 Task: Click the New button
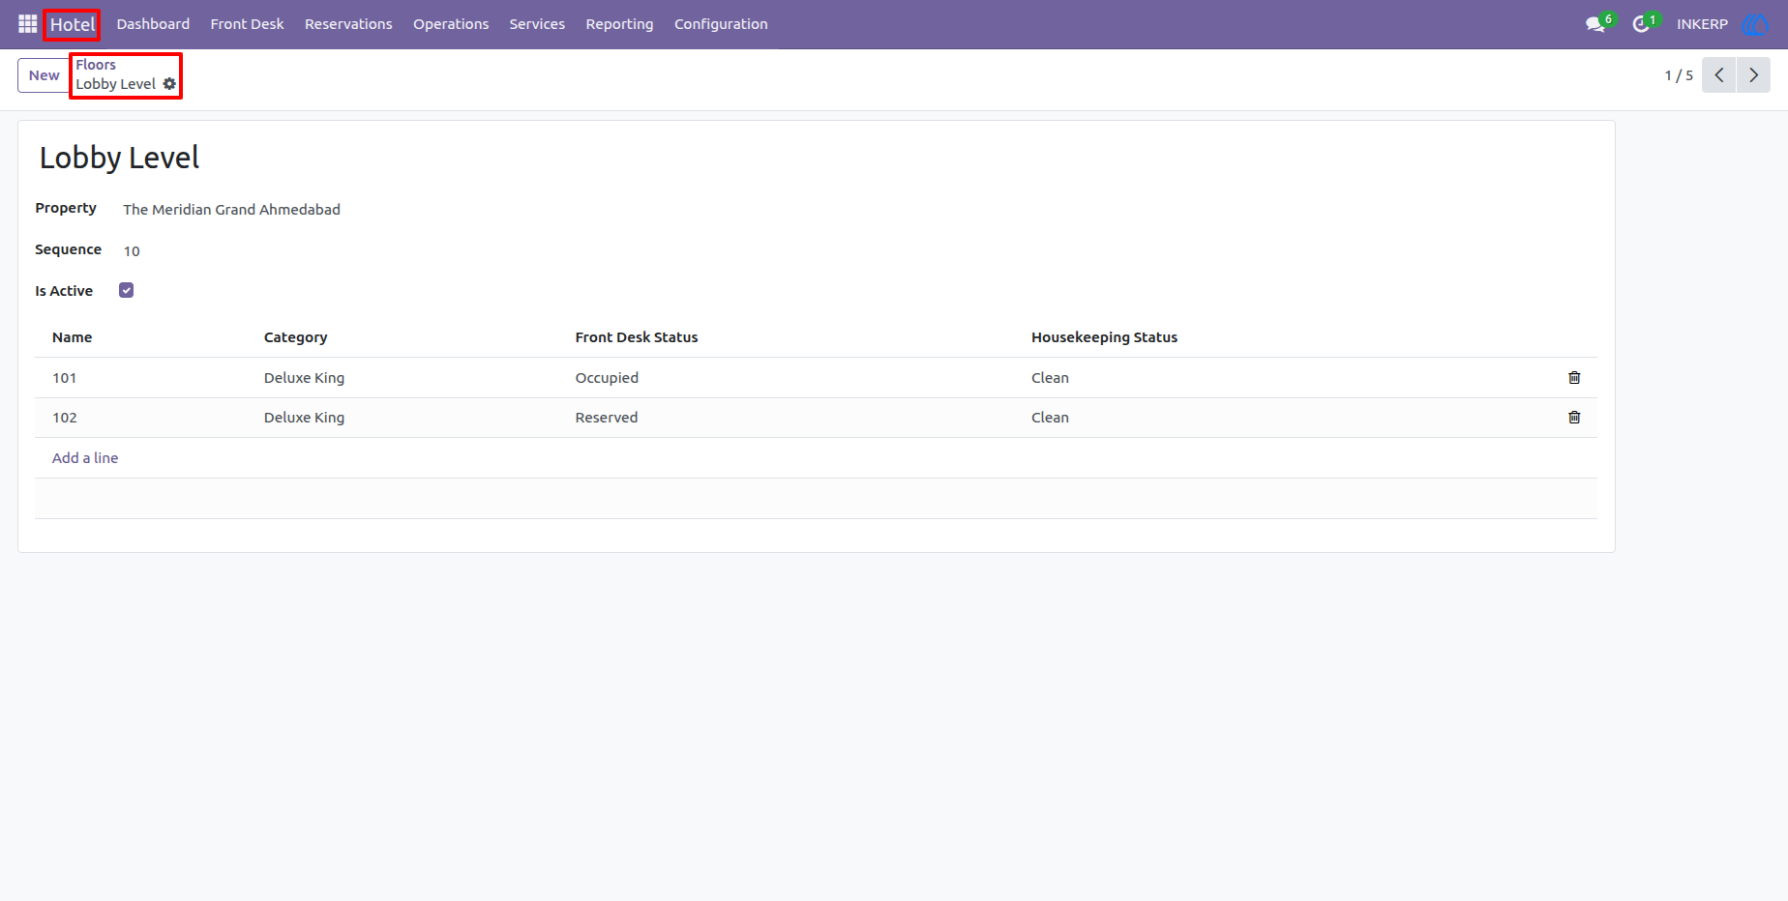tap(44, 75)
